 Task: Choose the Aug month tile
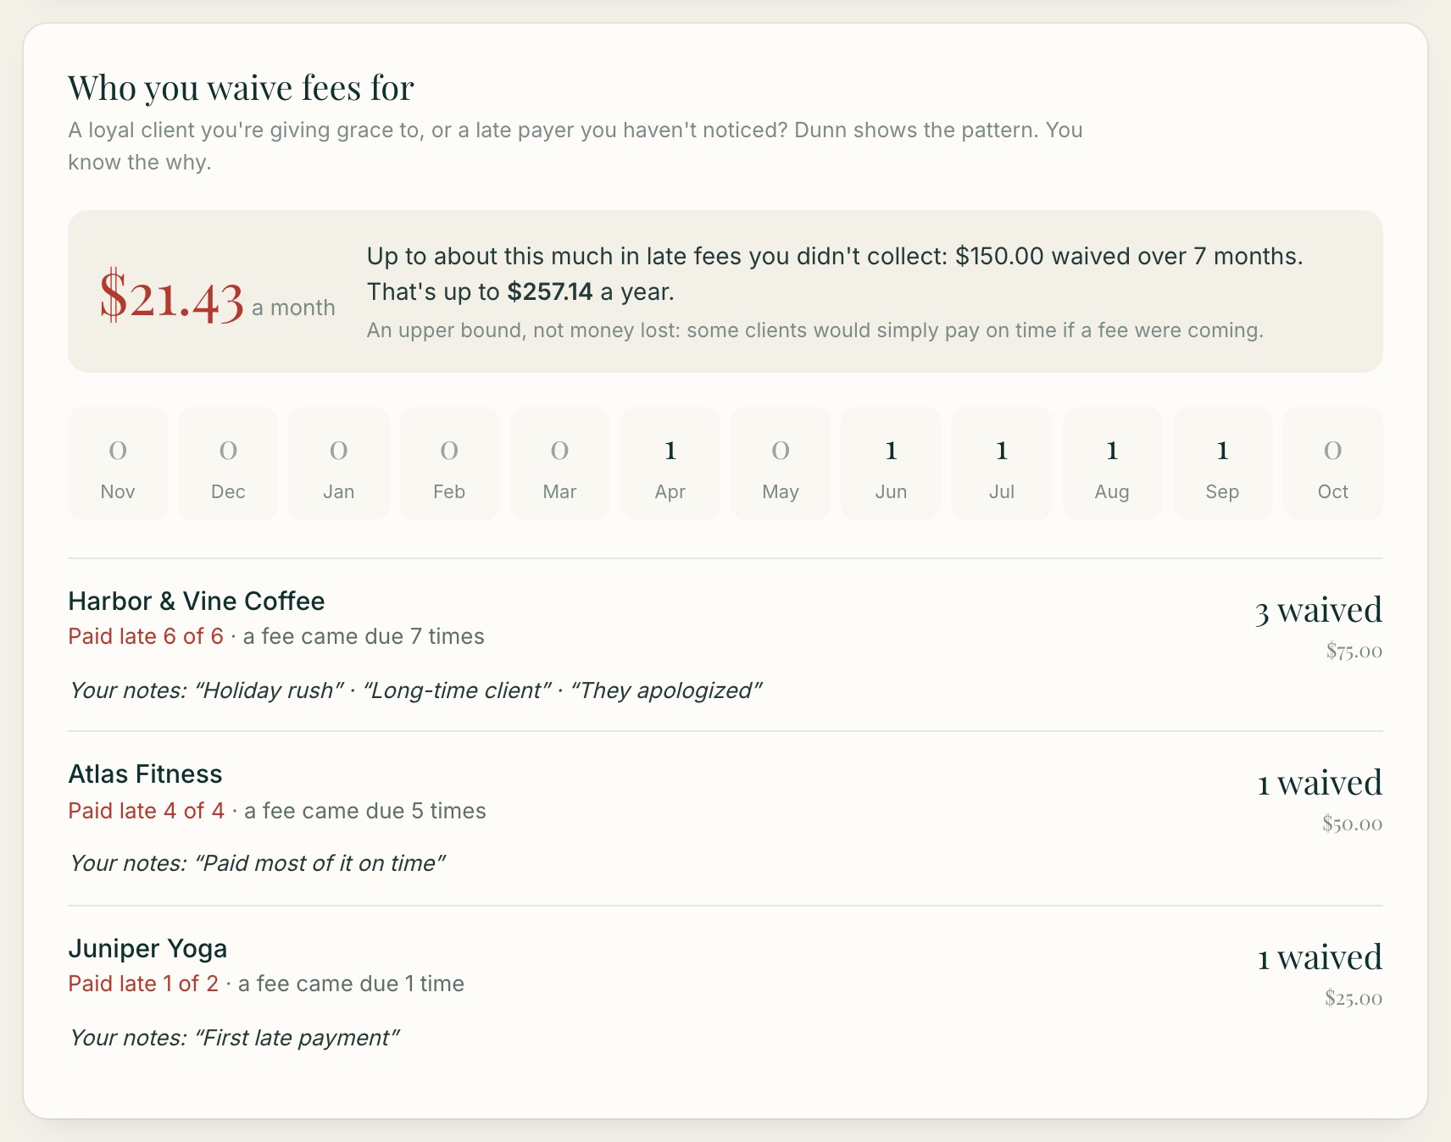pos(1112,463)
